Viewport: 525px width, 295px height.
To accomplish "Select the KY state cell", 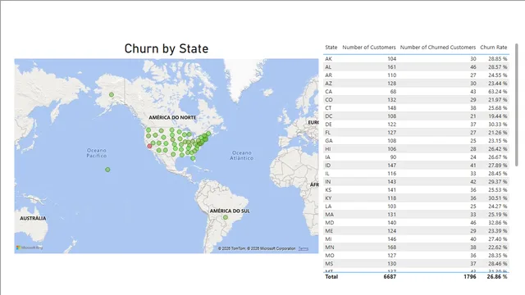I will click(x=328, y=198).
